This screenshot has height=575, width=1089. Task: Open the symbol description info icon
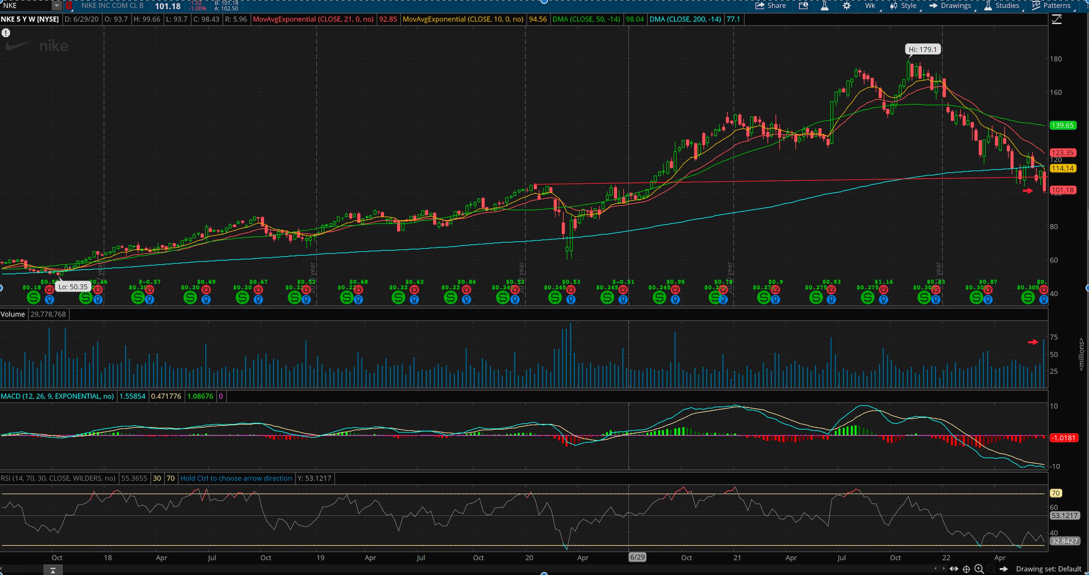[803, 6]
